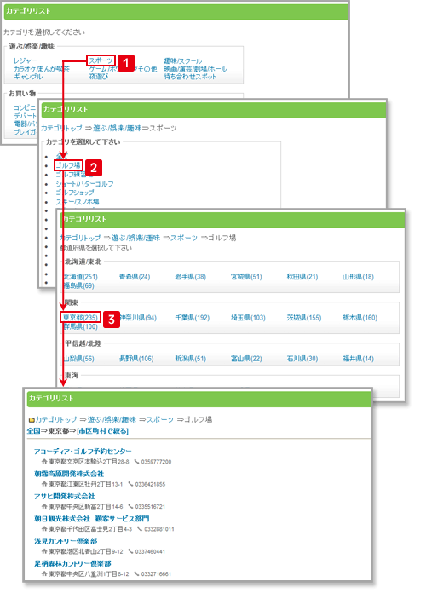Open 足柄森林カントリー倶楽部 listing
This screenshot has width=426, height=599.
pos(72,563)
